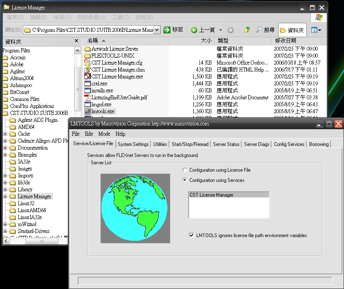Expand the Documentation folder node
This screenshot has height=289, width=344.
(5, 148)
